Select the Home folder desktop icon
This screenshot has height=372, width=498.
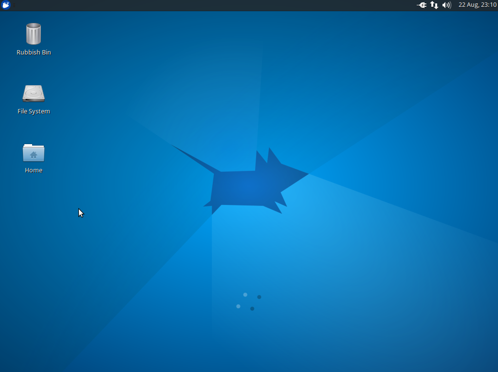(x=34, y=152)
